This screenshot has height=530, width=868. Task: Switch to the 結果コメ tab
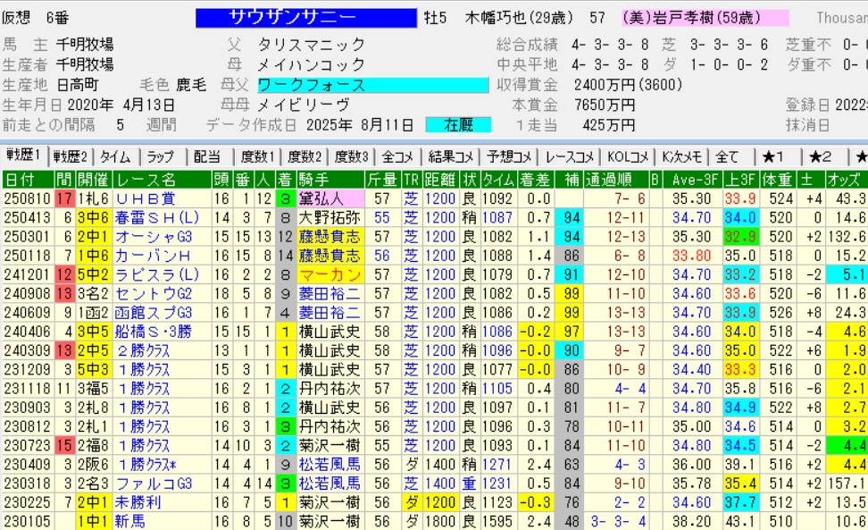450,156
